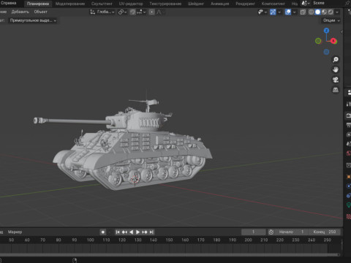Viewport: 351px width, 263px height.
Task: Open the Маркер menu in timeline
Action: tap(15, 232)
